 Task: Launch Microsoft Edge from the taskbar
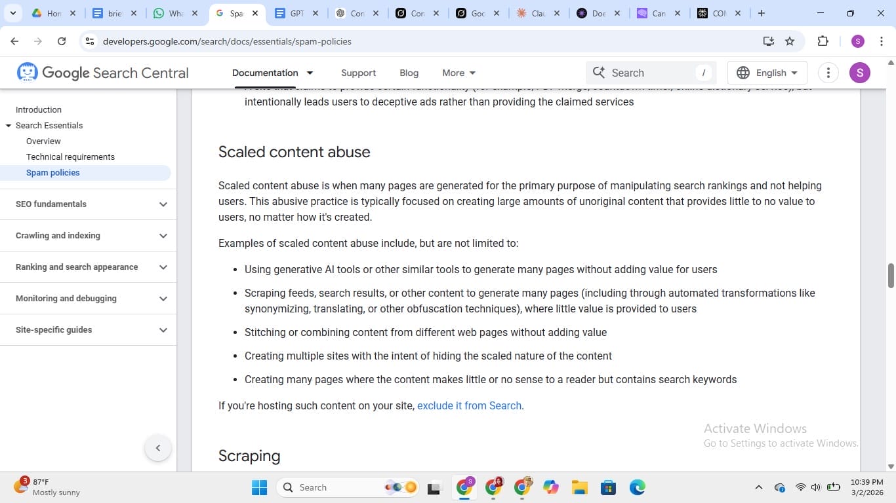pos(637,487)
